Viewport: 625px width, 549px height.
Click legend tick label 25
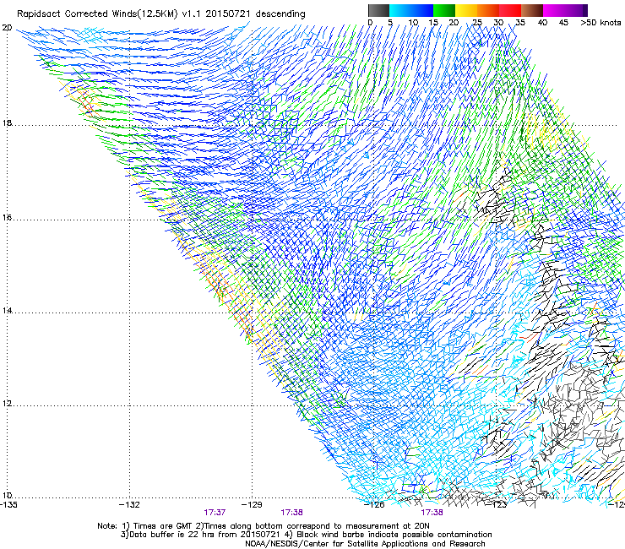[x=477, y=23]
